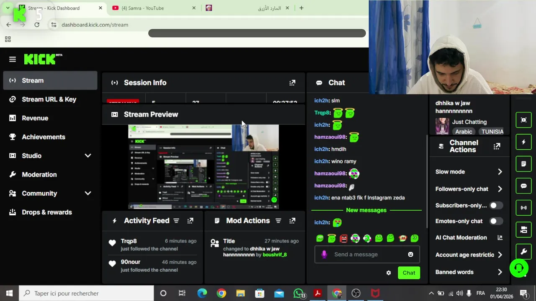This screenshot has height=301, width=536.
Task: Open the taskbar volume control
Action: click(x=459, y=293)
